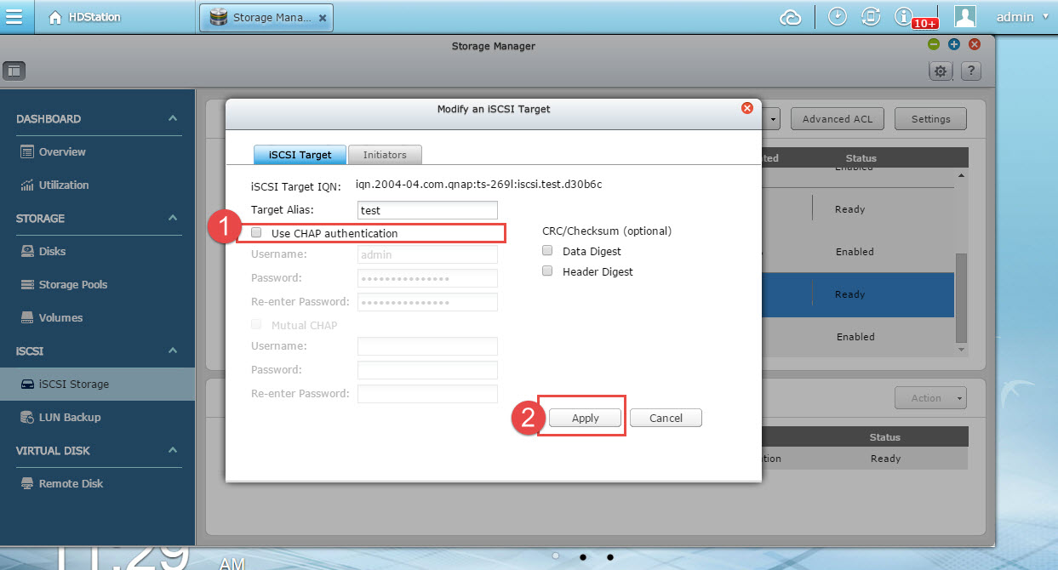The height and width of the screenshot is (570, 1058).
Task: Open the main hamburger menu
Action: [14, 16]
